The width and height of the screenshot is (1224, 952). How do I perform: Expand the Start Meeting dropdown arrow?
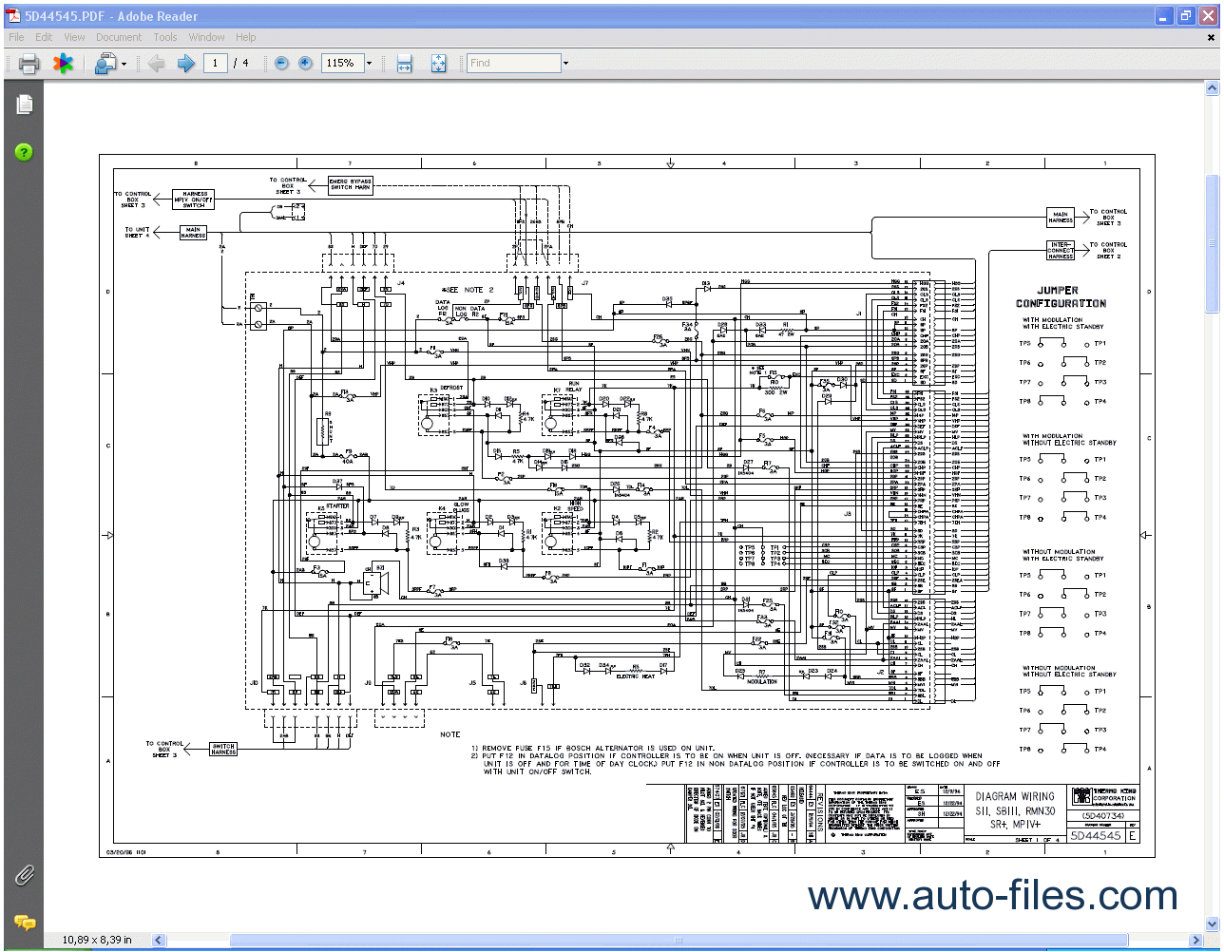tap(124, 65)
